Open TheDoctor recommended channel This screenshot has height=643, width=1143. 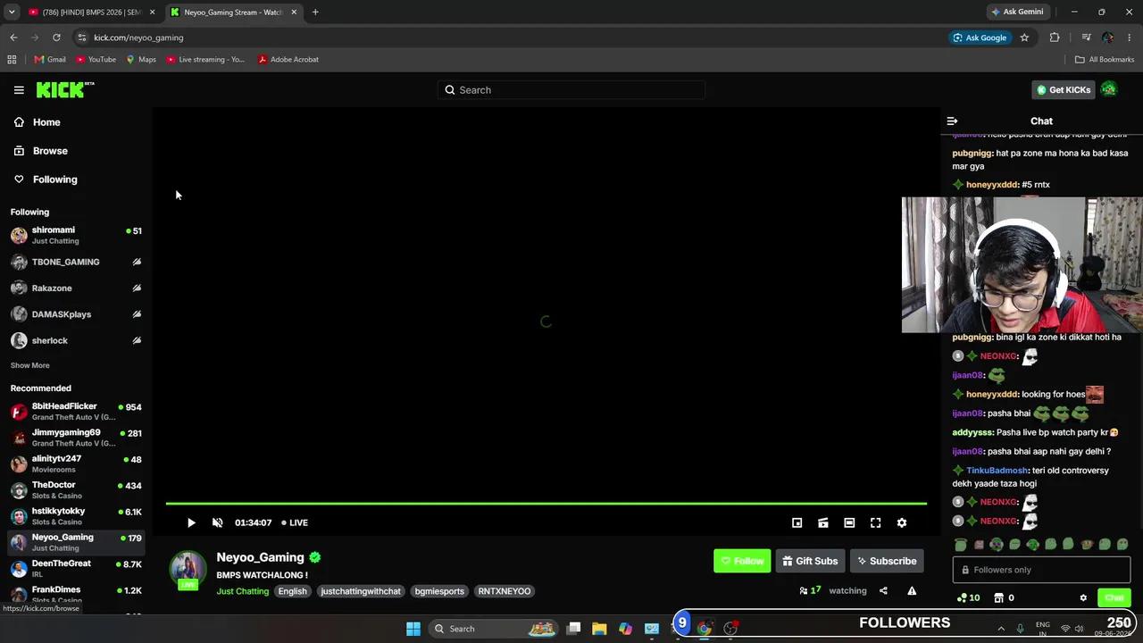coord(76,490)
